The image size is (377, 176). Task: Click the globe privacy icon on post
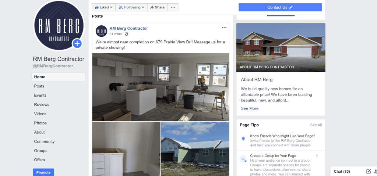tap(127, 34)
